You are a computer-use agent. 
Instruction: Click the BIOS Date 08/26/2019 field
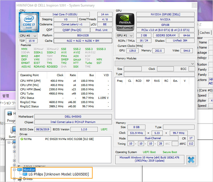(43, 129)
